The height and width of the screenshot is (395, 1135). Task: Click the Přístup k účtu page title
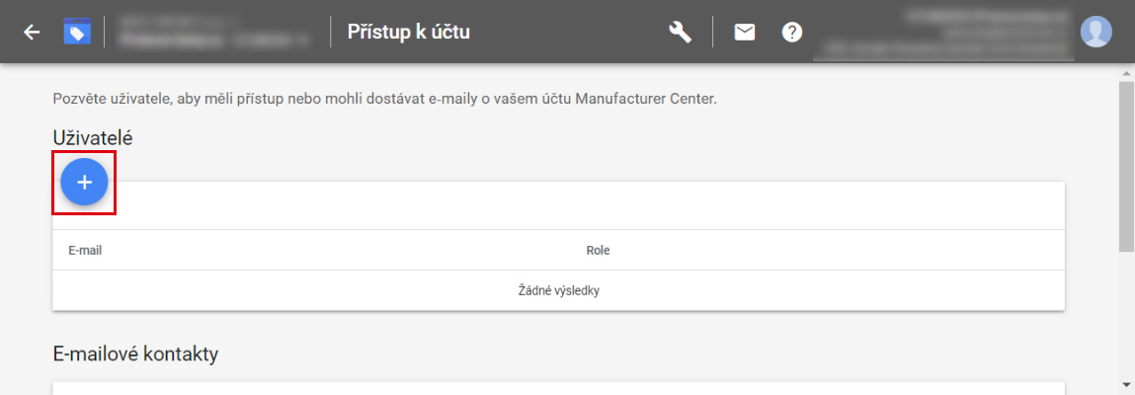(409, 32)
